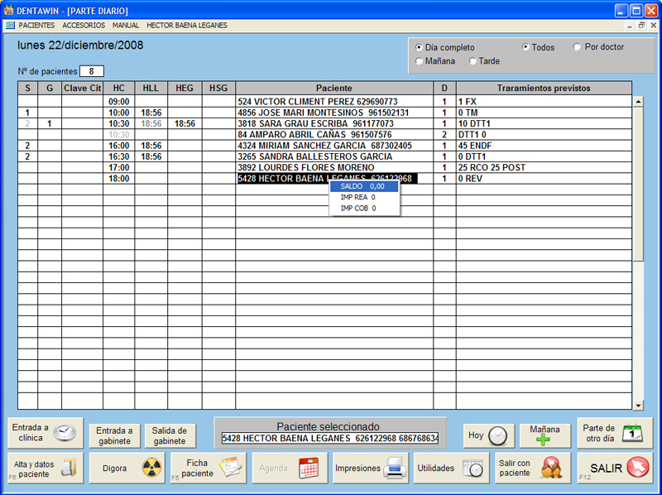
Task: Click the green plus Mañana icon
Action: (544, 441)
